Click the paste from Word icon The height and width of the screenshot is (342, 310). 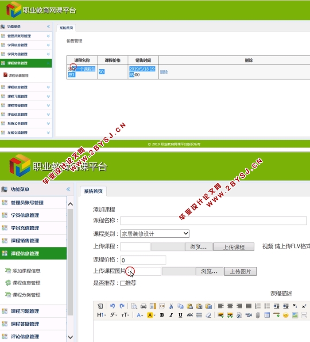coord(209,306)
